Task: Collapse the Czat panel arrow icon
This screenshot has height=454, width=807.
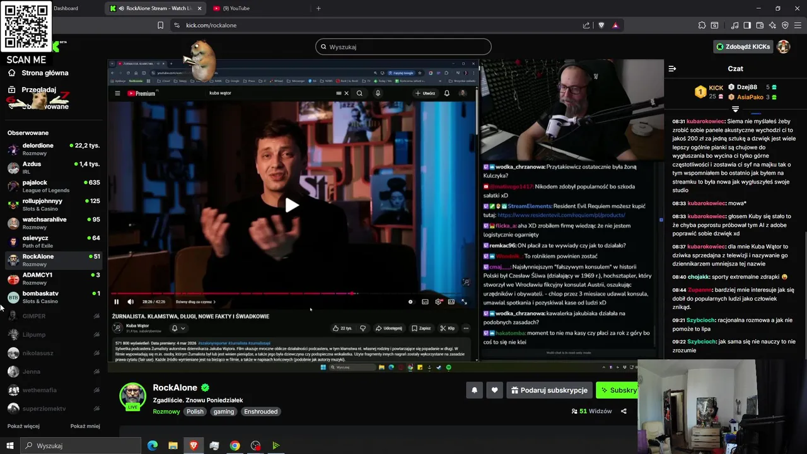Action: point(672,68)
